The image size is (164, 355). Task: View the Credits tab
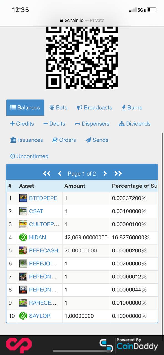22,124
